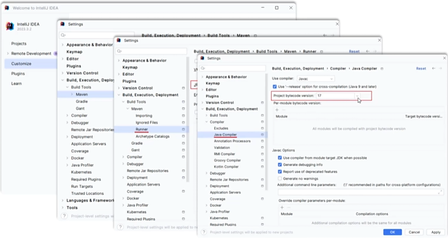Click plus icon under Override compiler parameters
This screenshot has width=448, height=238.
pos(282,207)
